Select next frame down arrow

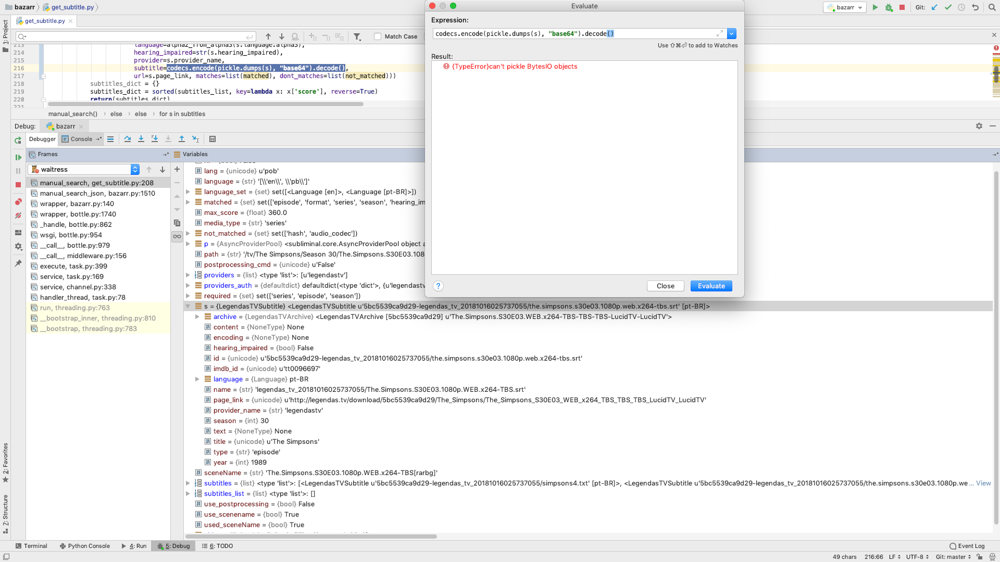tap(162, 170)
